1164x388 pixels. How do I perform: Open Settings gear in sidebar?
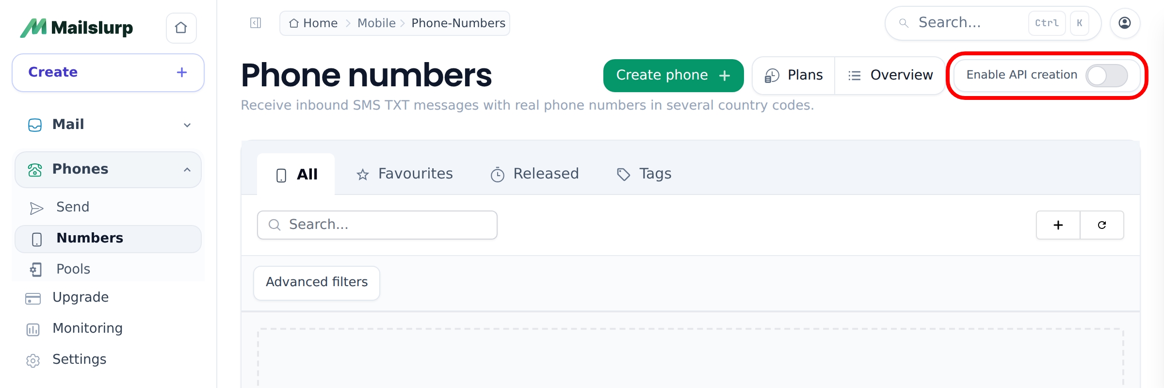[33, 360]
